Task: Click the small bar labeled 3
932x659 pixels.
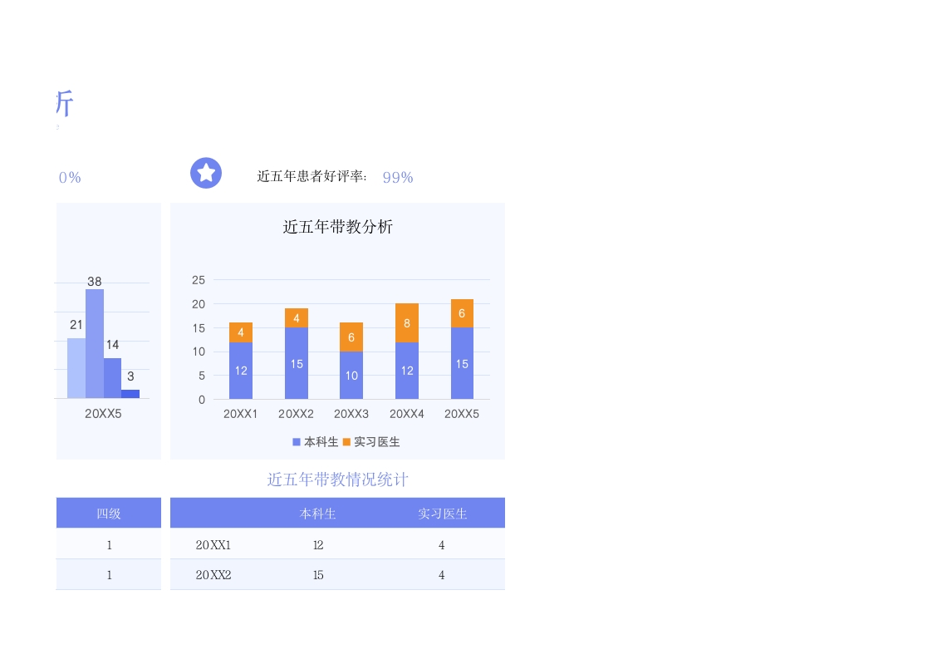Action: 130,392
